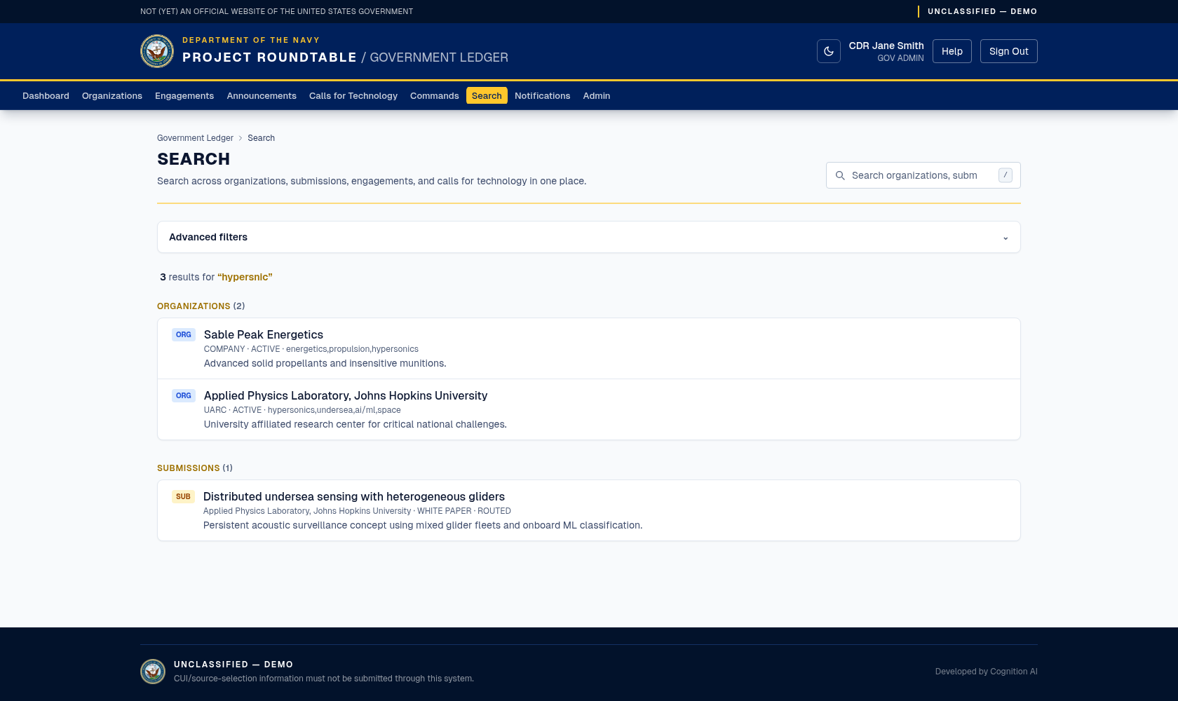The height and width of the screenshot is (701, 1178).
Task: Go to the Dashboard tab
Action: (x=46, y=96)
